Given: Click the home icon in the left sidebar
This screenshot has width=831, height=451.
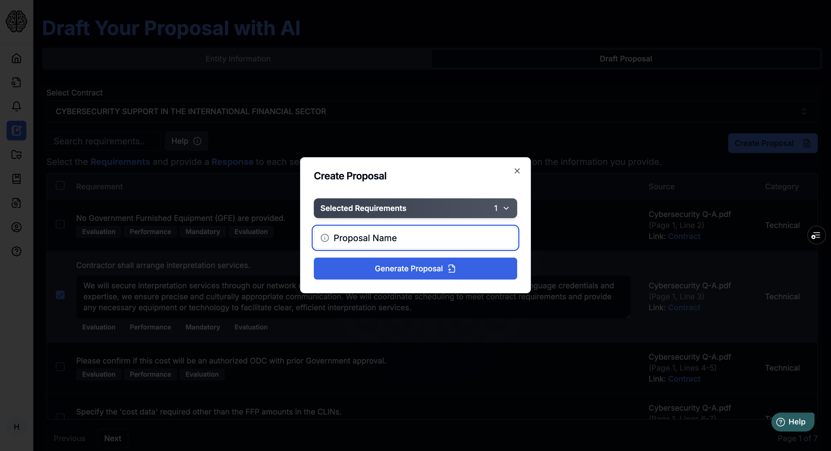Looking at the screenshot, I should [16, 58].
